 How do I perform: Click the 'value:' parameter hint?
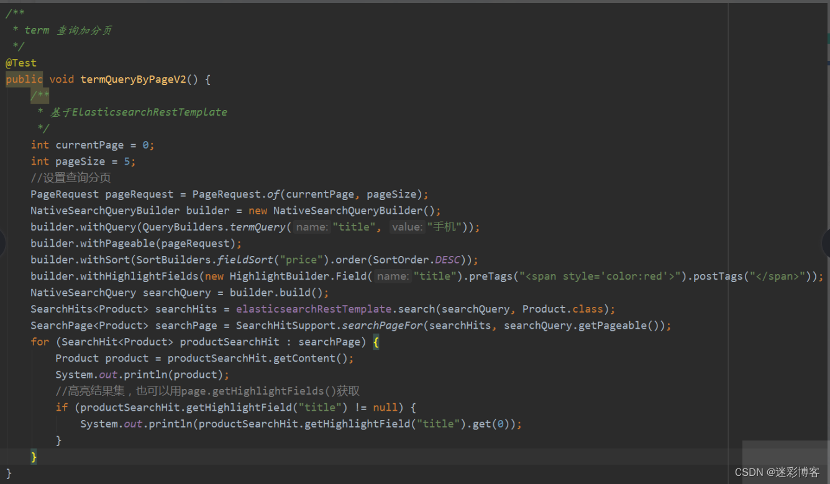click(406, 227)
